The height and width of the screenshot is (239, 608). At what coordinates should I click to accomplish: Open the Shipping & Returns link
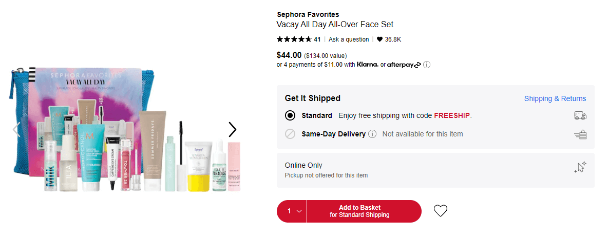(x=555, y=98)
